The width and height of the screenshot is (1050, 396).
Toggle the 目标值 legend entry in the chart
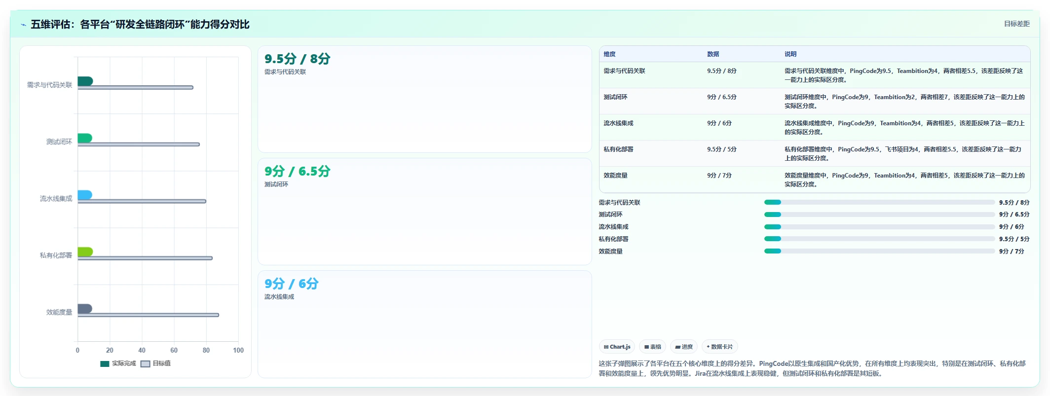(x=155, y=363)
